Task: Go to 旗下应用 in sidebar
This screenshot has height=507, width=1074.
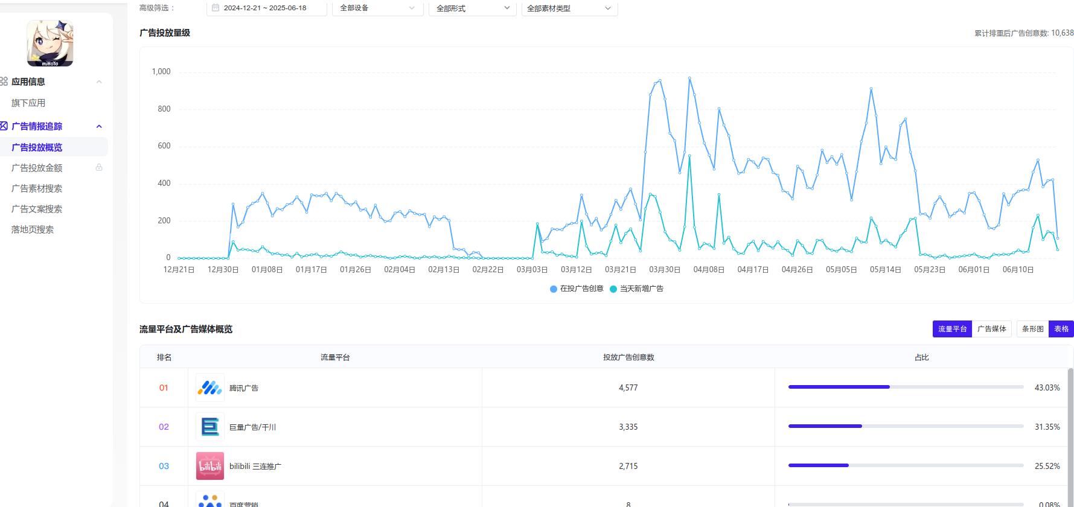Action: pos(28,103)
